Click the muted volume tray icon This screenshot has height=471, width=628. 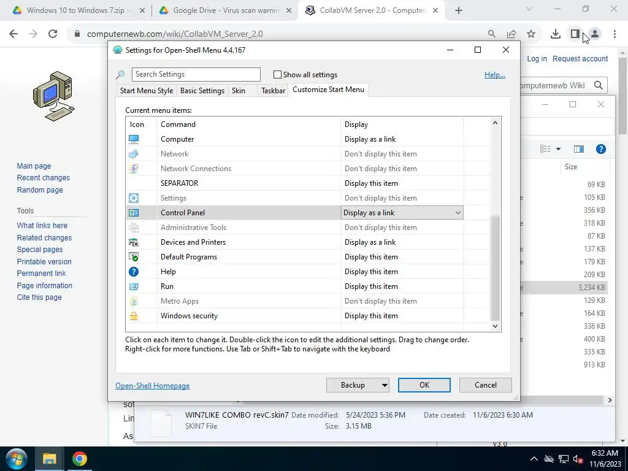(578, 459)
